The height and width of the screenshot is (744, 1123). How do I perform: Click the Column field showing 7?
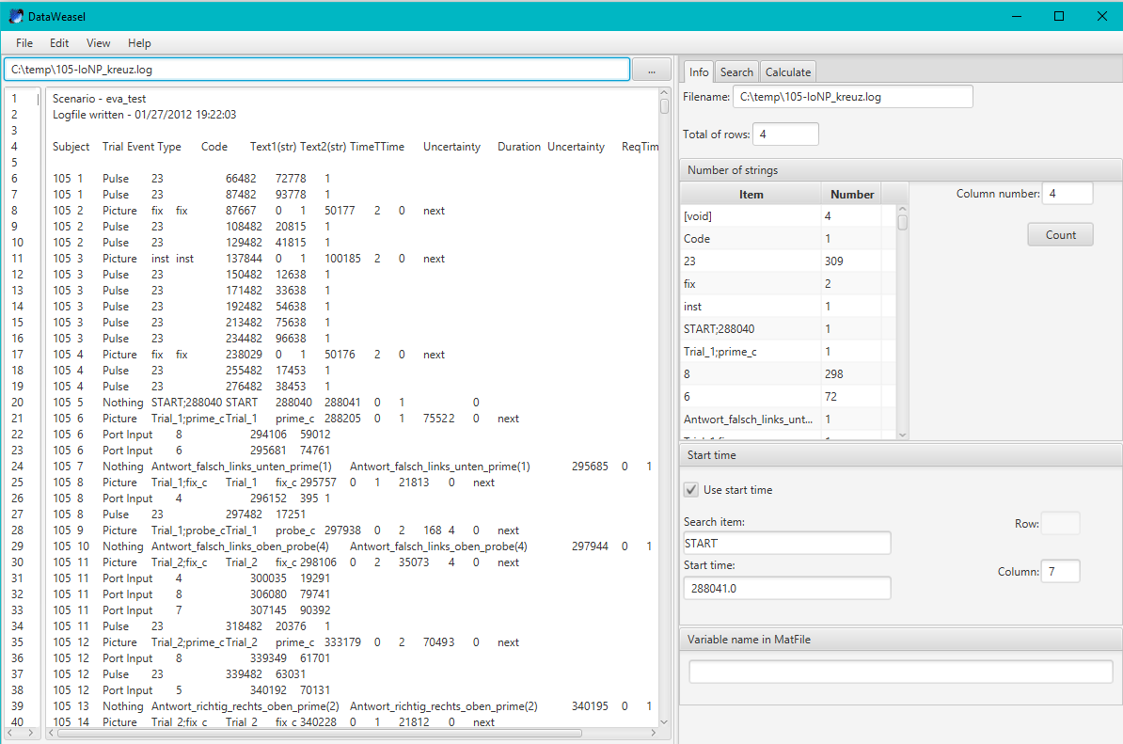pyautogui.click(x=1060, y=572)
